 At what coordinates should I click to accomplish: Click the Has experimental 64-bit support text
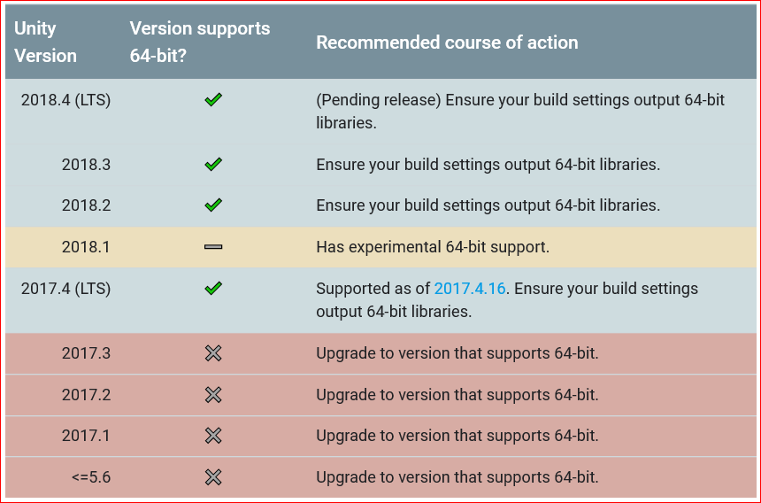(433, 247)
